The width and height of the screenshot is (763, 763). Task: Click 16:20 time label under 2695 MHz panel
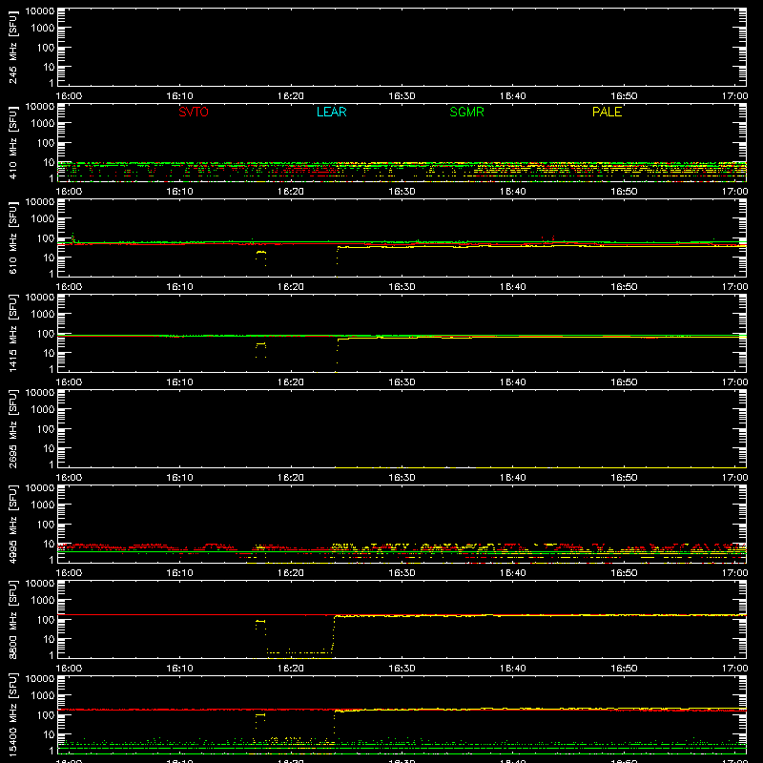point(291,478)
